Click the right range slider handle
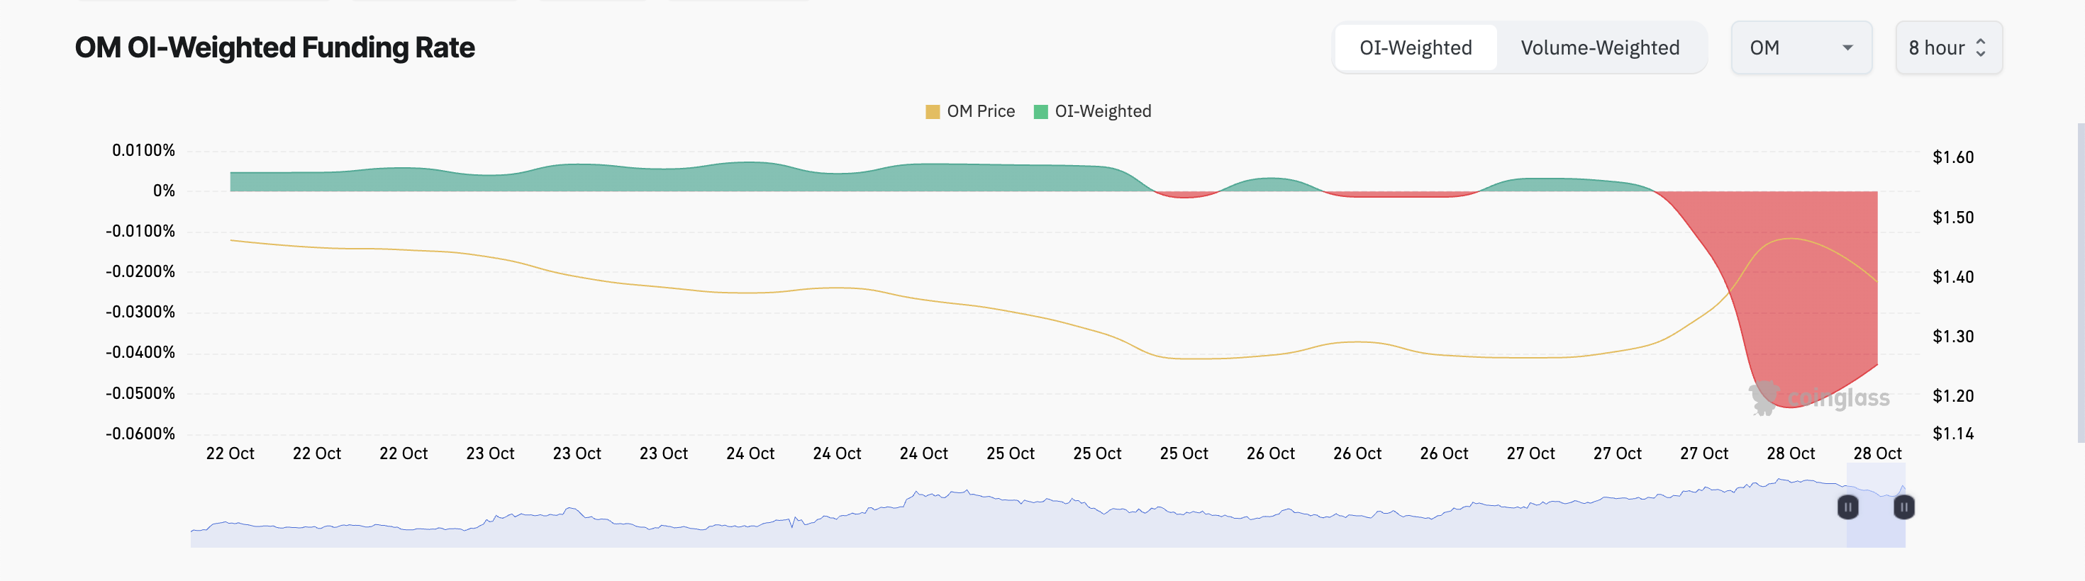This screenshot has width=2085, height=581. tap(1903, 507)
